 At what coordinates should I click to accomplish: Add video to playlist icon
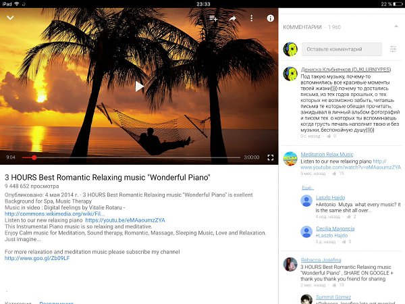point(213,18)
